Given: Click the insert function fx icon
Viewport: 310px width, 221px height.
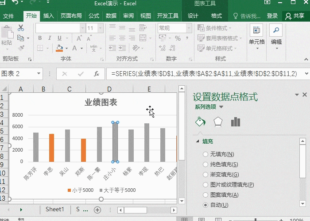Looking at the screenshot, I should [97, 74].
